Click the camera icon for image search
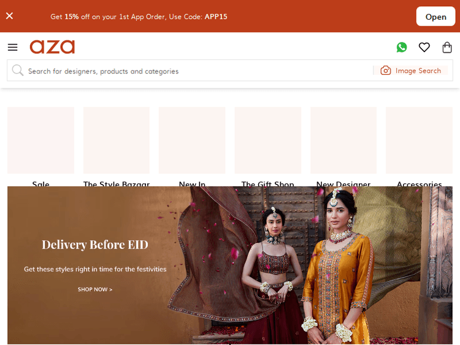Viewport: 460px width, 345px height. (x=386, y=70)
